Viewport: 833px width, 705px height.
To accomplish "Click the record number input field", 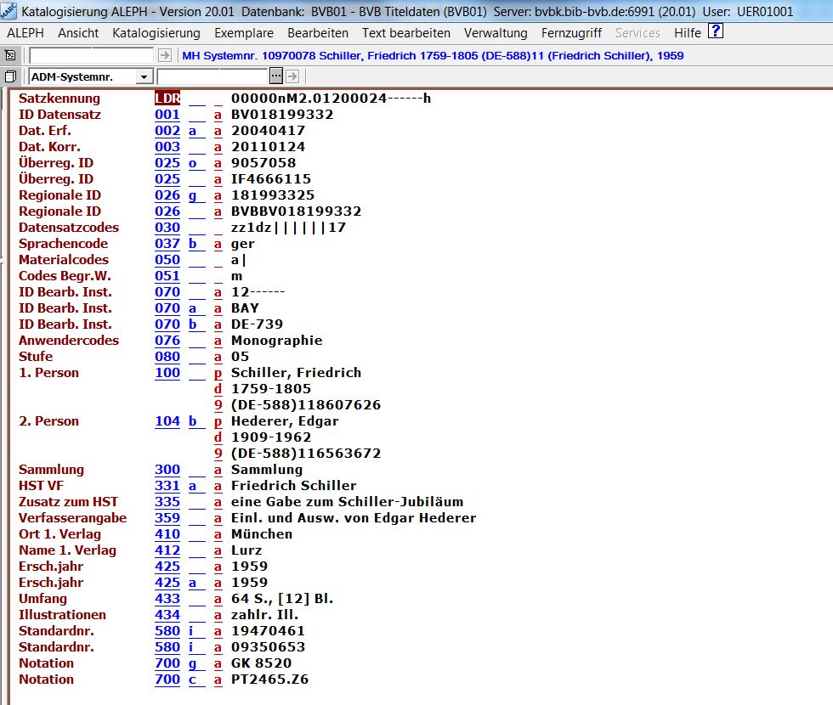I will (92, 55).
